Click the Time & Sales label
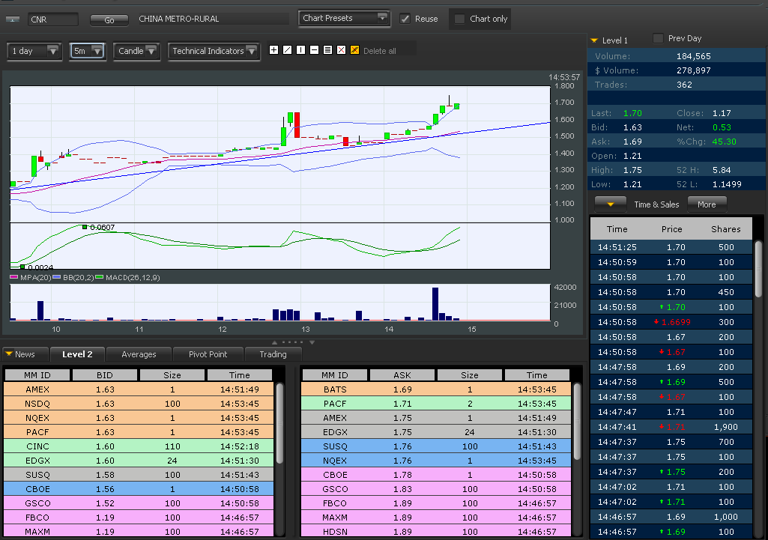 click(x=656, y=204)
